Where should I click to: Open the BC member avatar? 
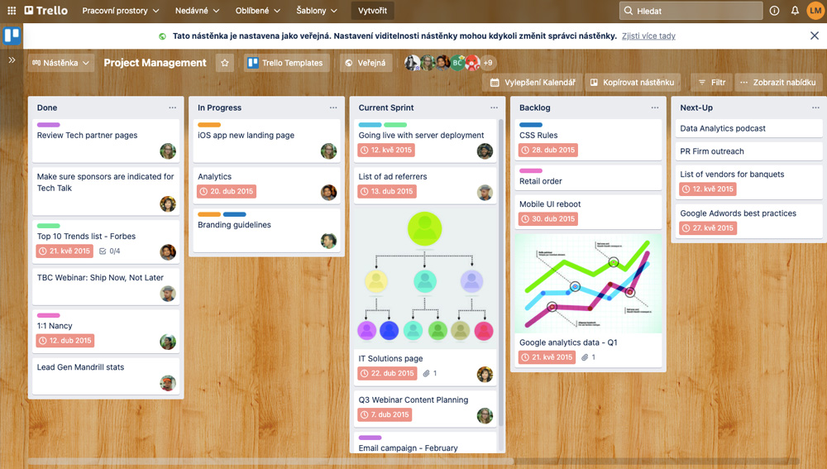point(457,63)
